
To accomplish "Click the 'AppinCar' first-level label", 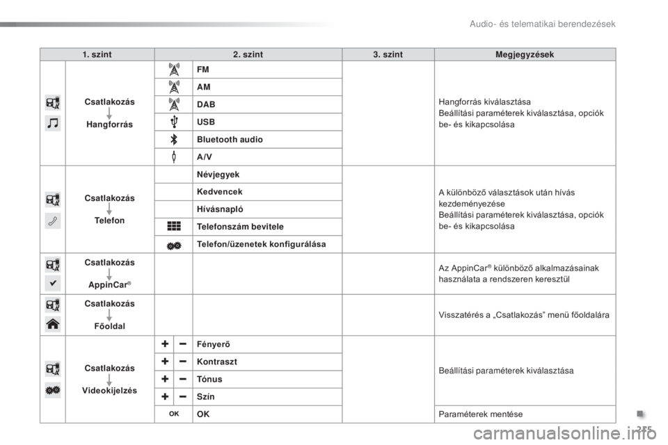I will coord(109,284).
